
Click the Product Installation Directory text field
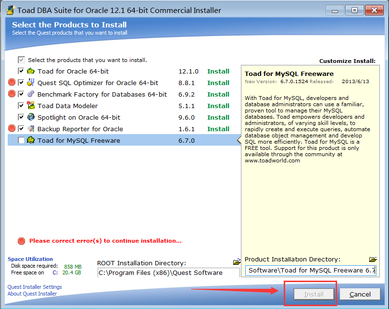point(311,270)
